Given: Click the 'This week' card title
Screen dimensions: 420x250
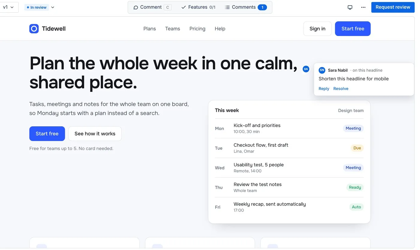Looking at the screenshot, I should point(227,110).
